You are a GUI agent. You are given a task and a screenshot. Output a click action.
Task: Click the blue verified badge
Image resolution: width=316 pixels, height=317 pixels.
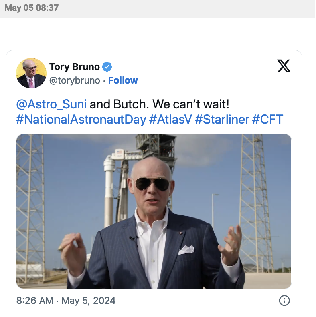tap(107, 66)
